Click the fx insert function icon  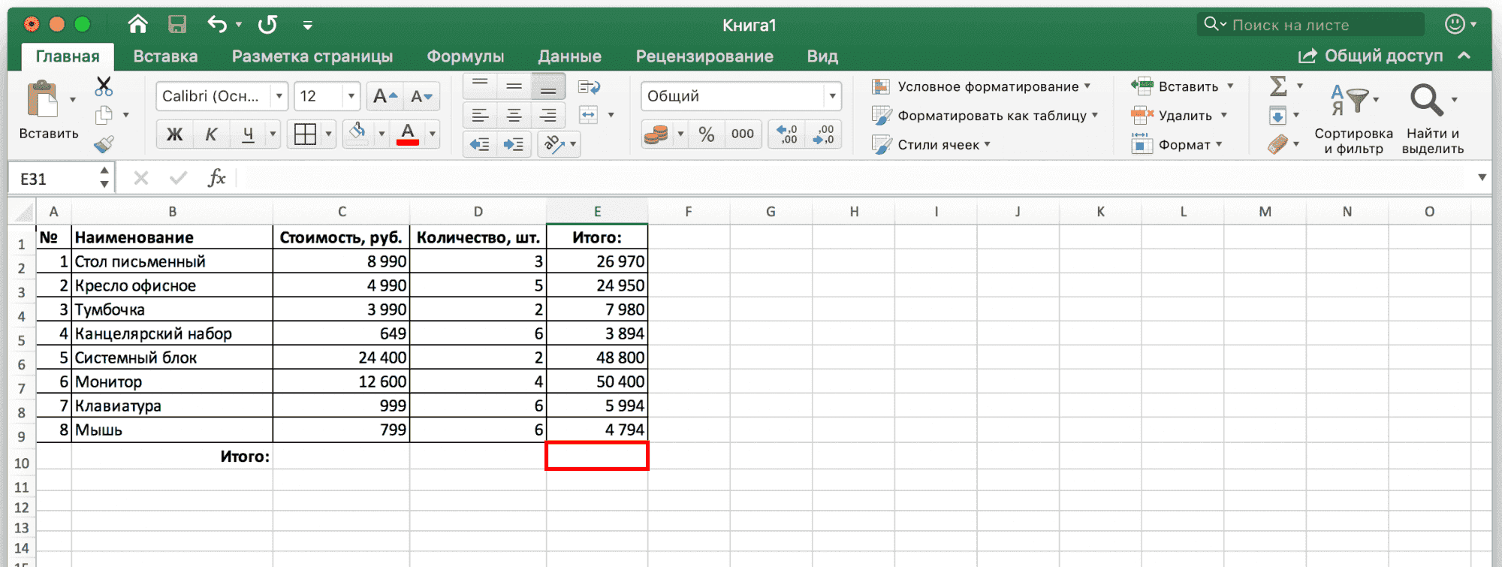tap(216, 178)
